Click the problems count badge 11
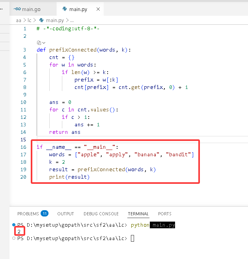The width and height of the screenshot is (248, 259). 45,214
